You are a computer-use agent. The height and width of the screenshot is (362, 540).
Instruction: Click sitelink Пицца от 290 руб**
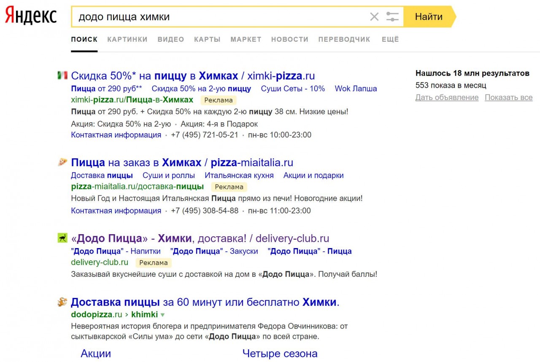tap(106, 89)
